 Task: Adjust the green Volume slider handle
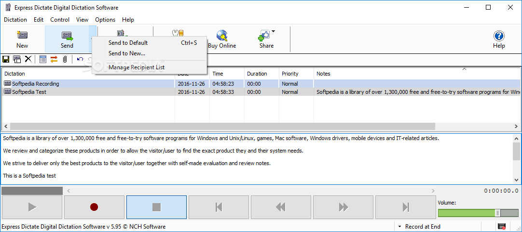point(497,213)
